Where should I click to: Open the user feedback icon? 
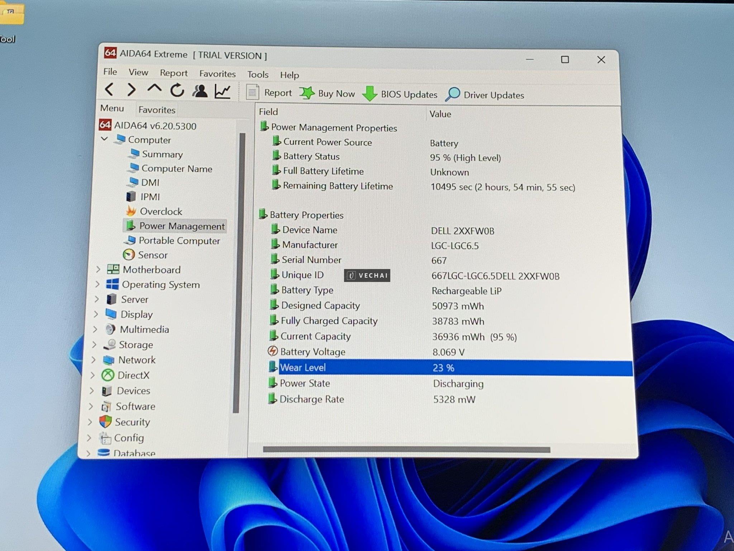(200, 91)
